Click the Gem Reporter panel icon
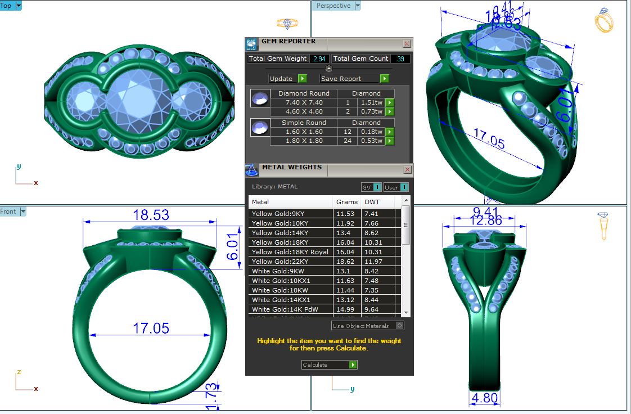Image resolution: width=631 pixels, height=414 pixels. click(x=251, y=44)
